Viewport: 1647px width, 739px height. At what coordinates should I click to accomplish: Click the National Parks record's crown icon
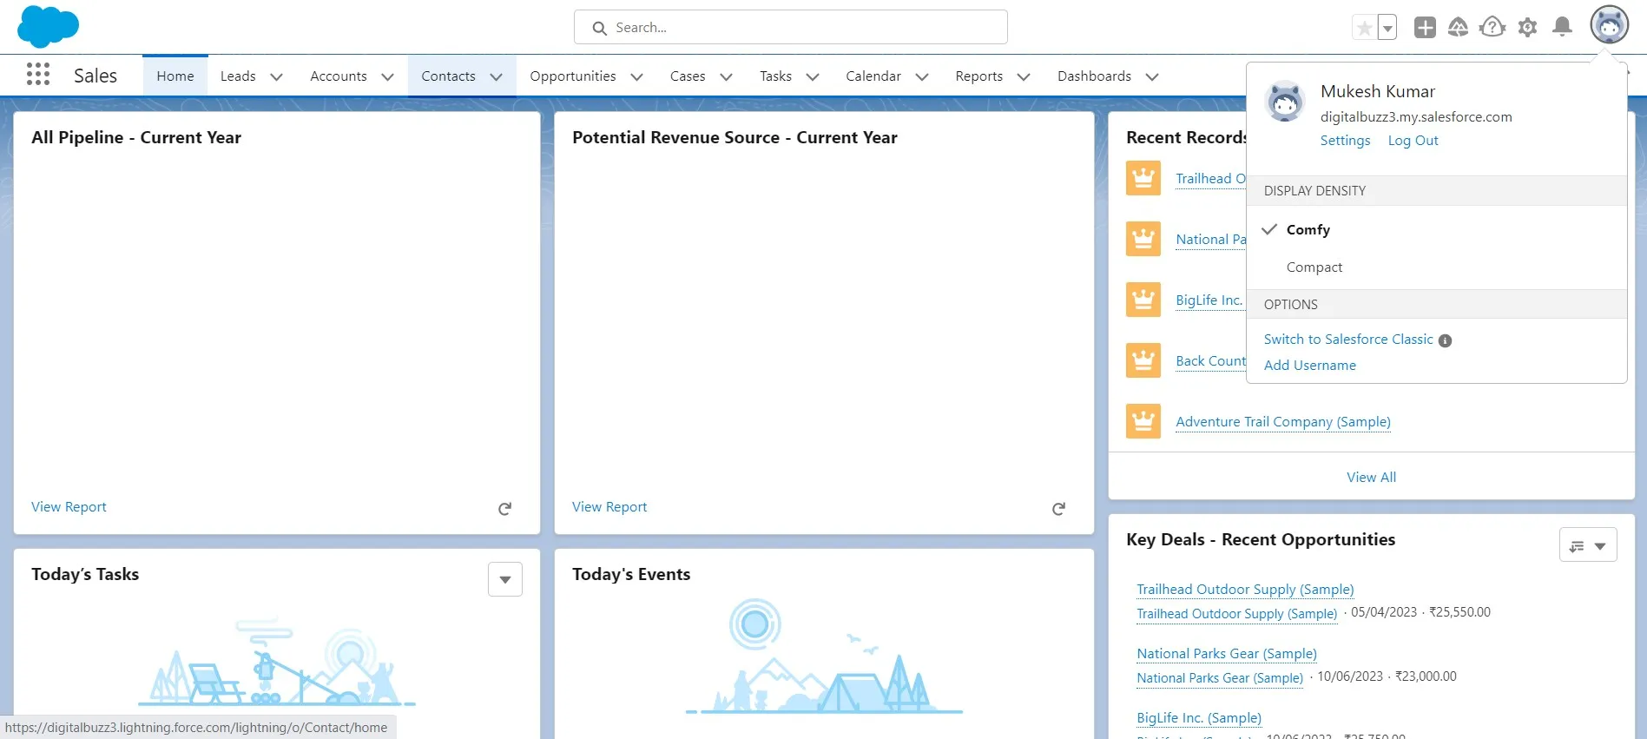[1143, 239]
